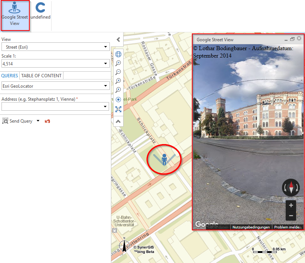The image size is (305, 263).
Task: Switch to the TABLE OF CONTENT tab
Action: [41, 75]
